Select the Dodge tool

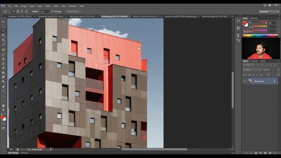[x=3, y=82]
